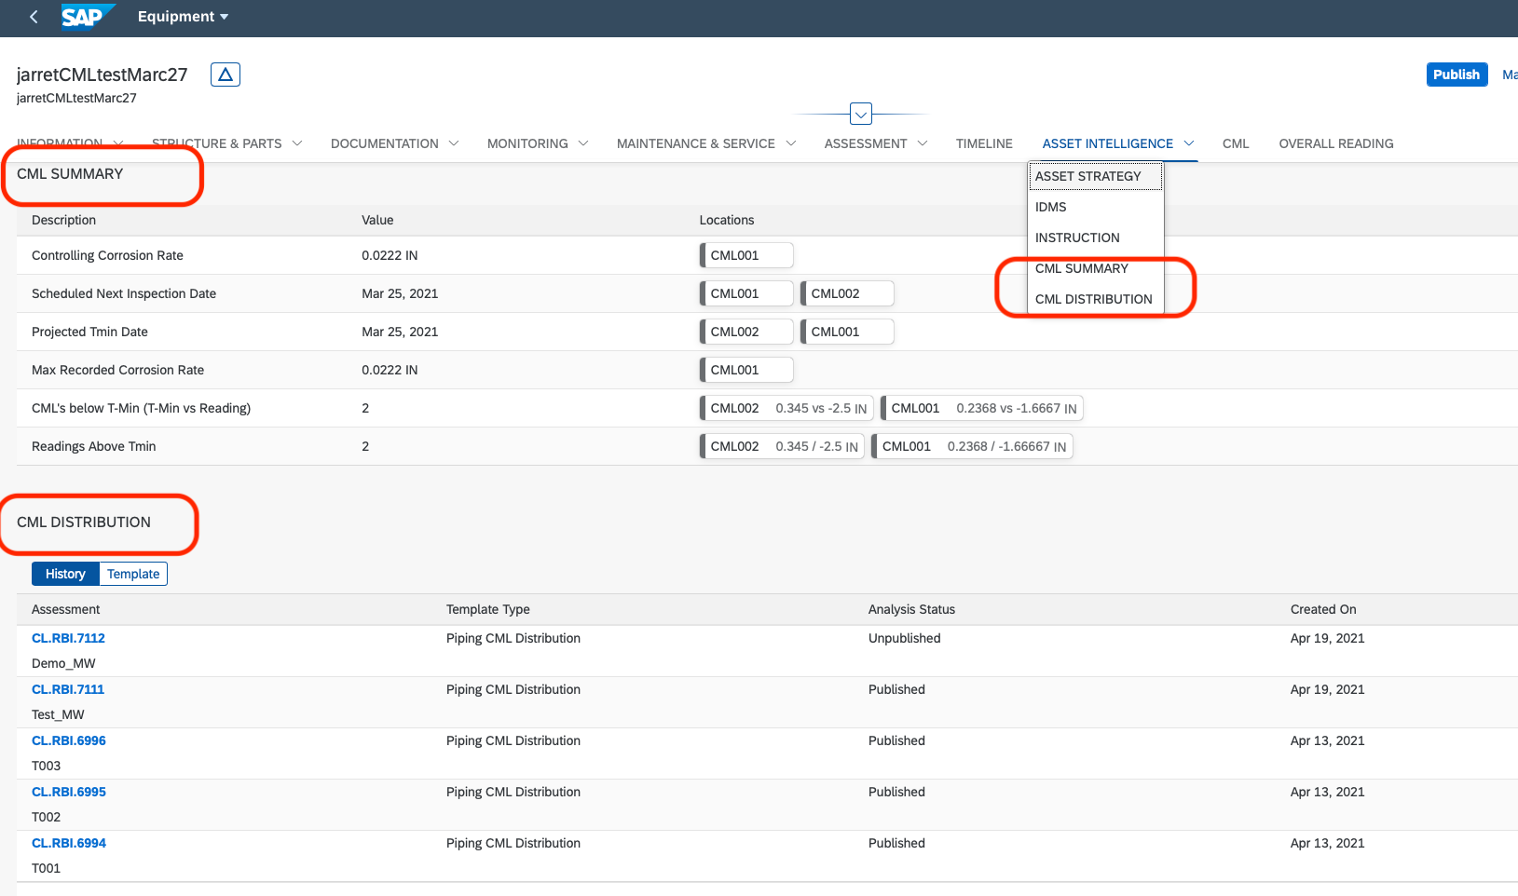
Task: Click the Publish button
Action: (1456, 75)
